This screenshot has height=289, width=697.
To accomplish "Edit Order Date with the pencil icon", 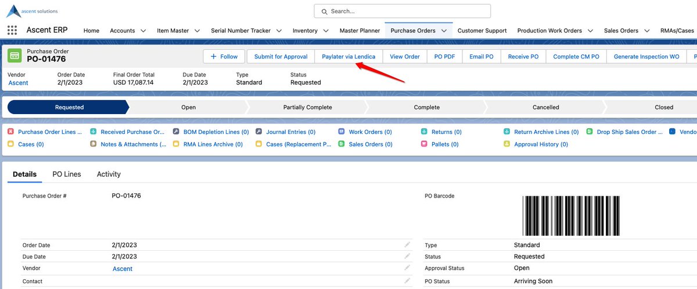I will [x=407, y=244].
